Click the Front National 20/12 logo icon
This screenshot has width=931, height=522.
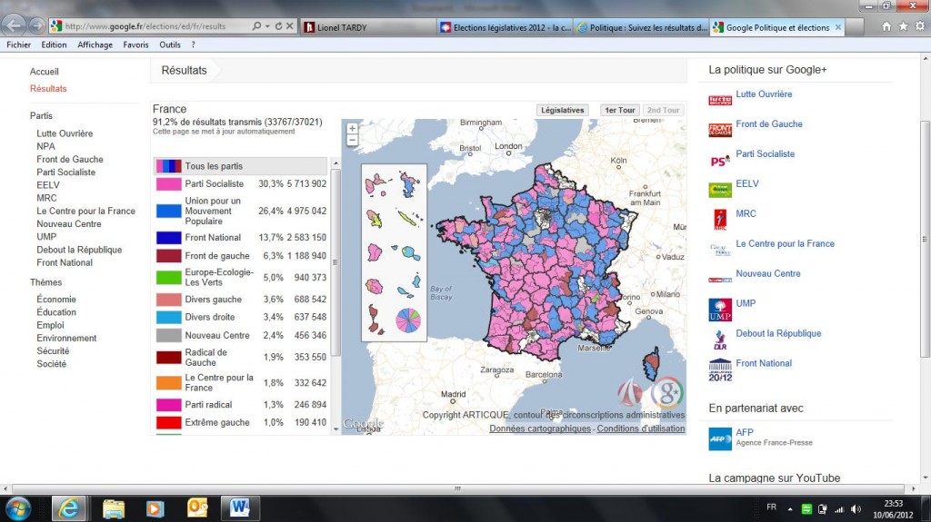(x=720, y=369)
